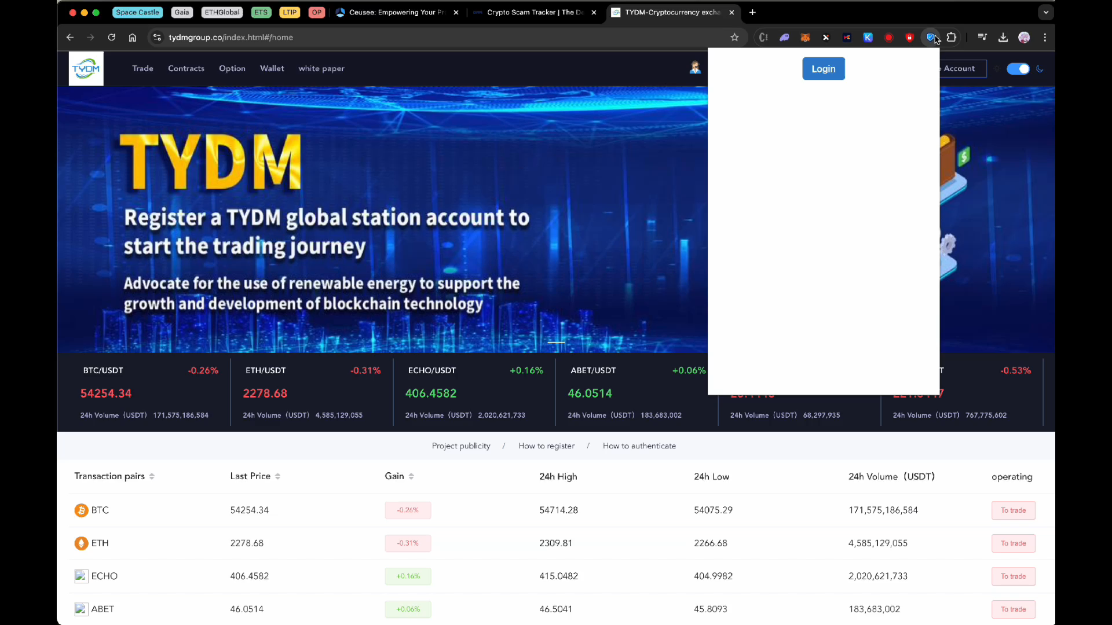This screenshot has width=1112, height=625.
Task: Click the BTC coin icon in the table
Action: (81, 510)
